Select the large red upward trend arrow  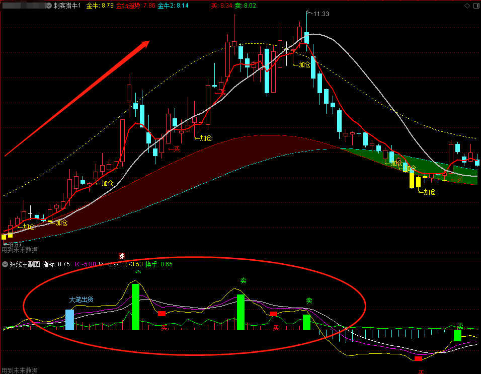pyautogui.click(x=78, y=98)
